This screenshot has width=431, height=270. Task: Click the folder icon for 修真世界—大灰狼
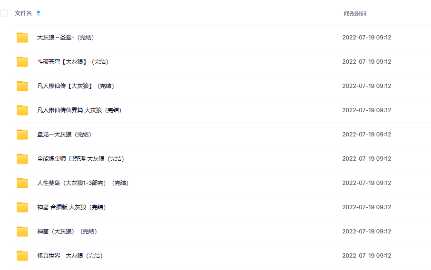click(x=22, y=256)
